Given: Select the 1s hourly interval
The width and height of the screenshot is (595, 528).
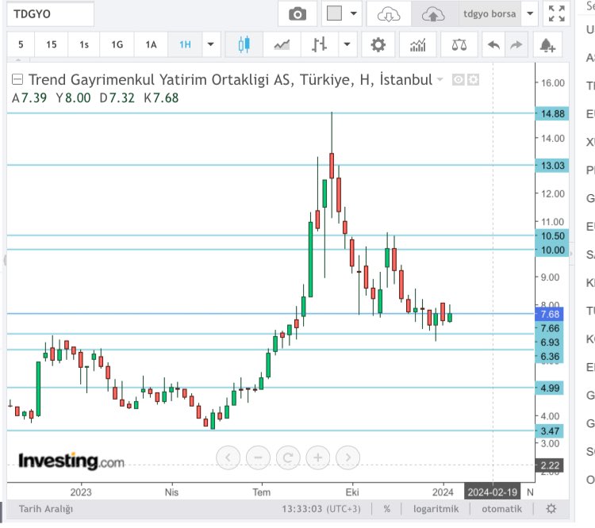Looking at the screenshot, I should tap(84, 44).
